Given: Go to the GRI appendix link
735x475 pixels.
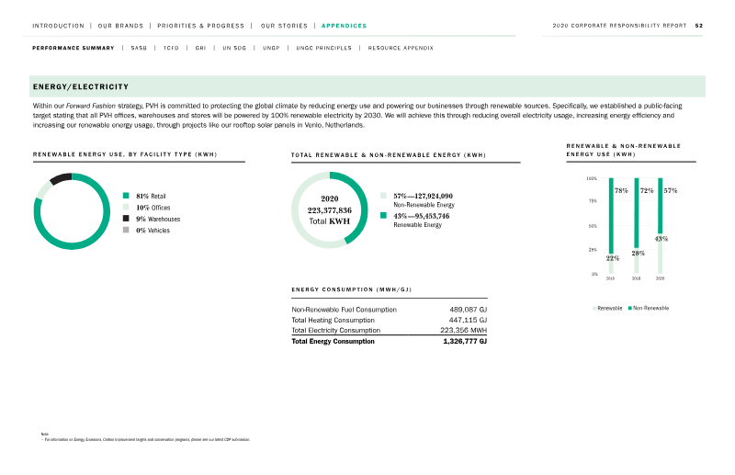Looking at the screenshot, I should (200, 48).
